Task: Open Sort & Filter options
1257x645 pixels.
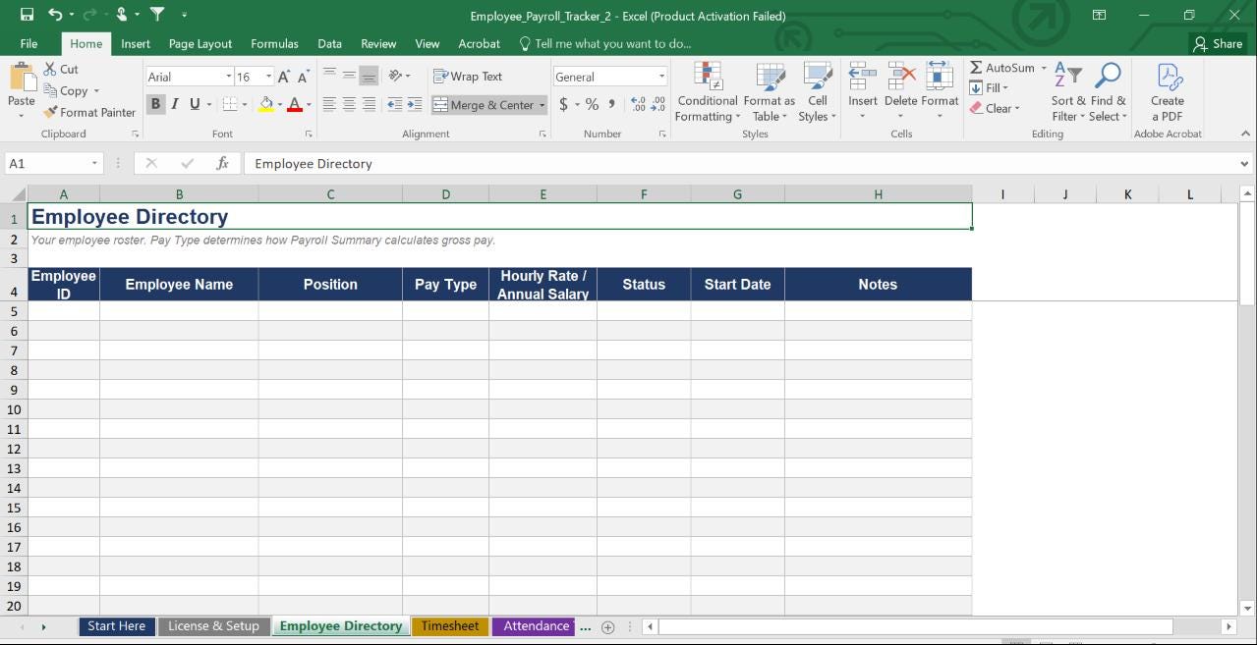Action: (x=1068, y=92)
